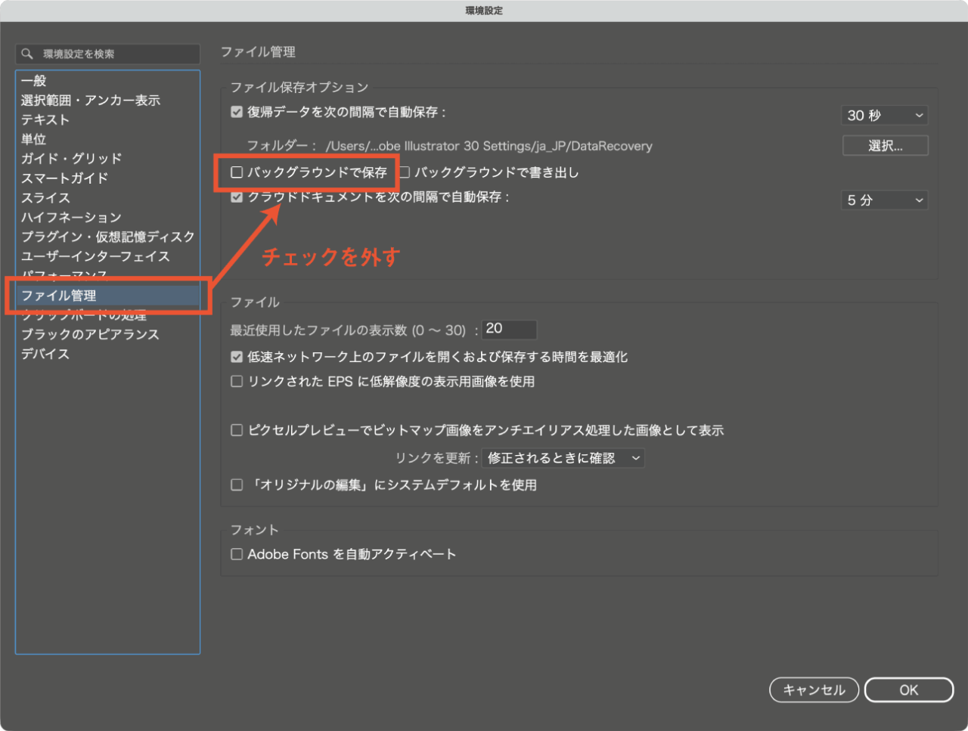Toggle クラウドドキュメント auto-save checkbox
Image resolution: width=968 pixels, height=731 pixels.
click(x=237, y=197)
